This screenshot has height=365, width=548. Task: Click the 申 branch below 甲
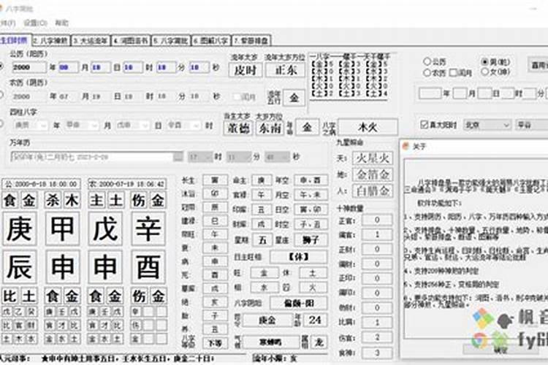click(x=62, y=267)
